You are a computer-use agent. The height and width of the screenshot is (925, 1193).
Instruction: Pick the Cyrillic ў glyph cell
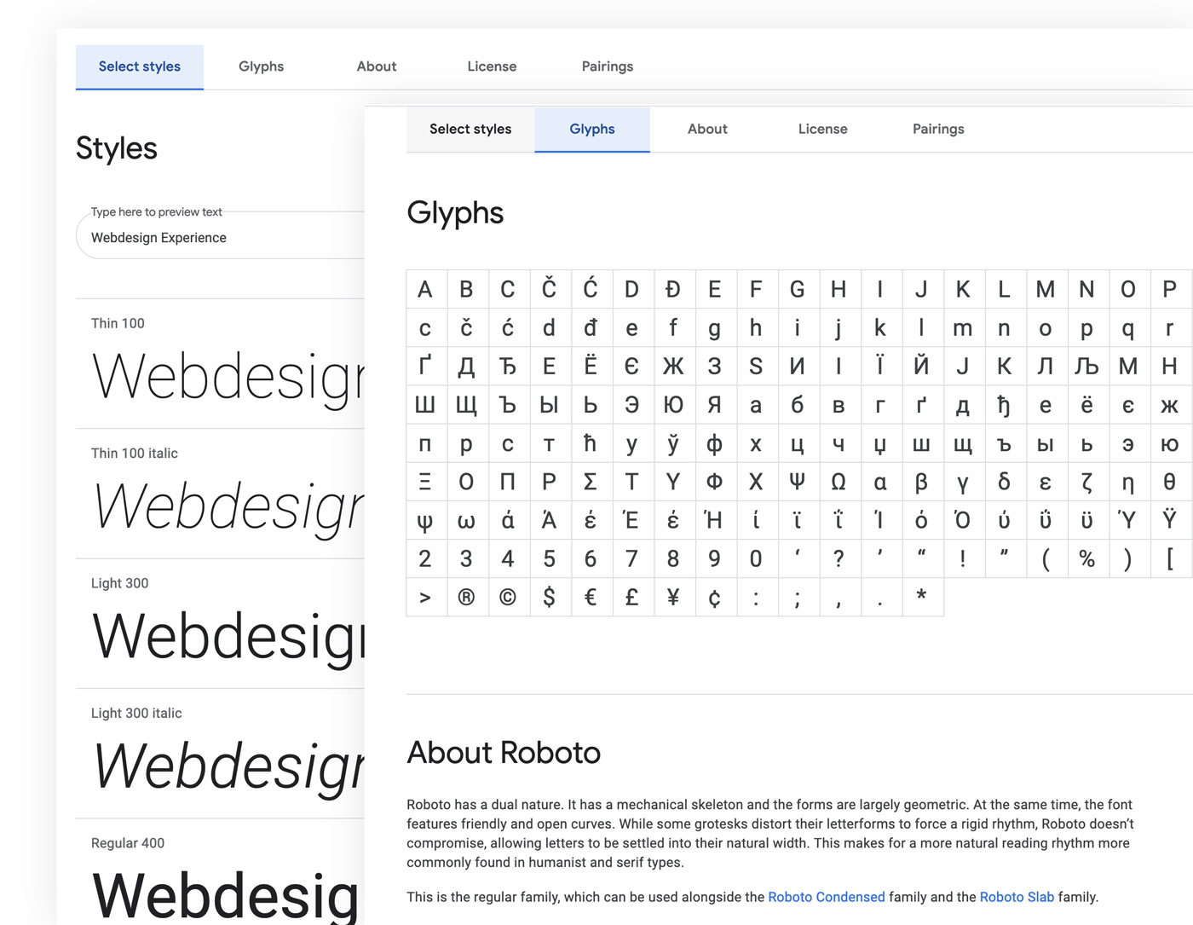[673, 443]
